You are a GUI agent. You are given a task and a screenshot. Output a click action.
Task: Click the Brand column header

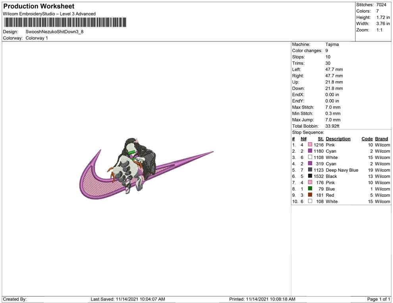[x=381, y=138]
